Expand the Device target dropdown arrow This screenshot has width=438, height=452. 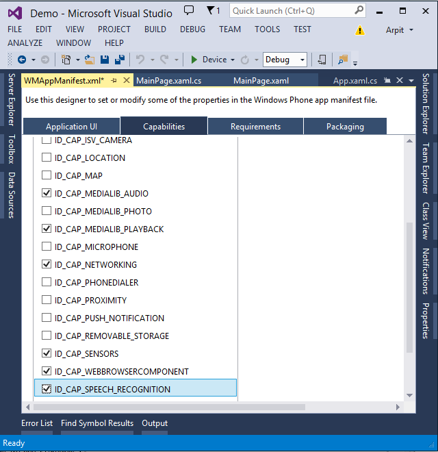coord(233,60)
